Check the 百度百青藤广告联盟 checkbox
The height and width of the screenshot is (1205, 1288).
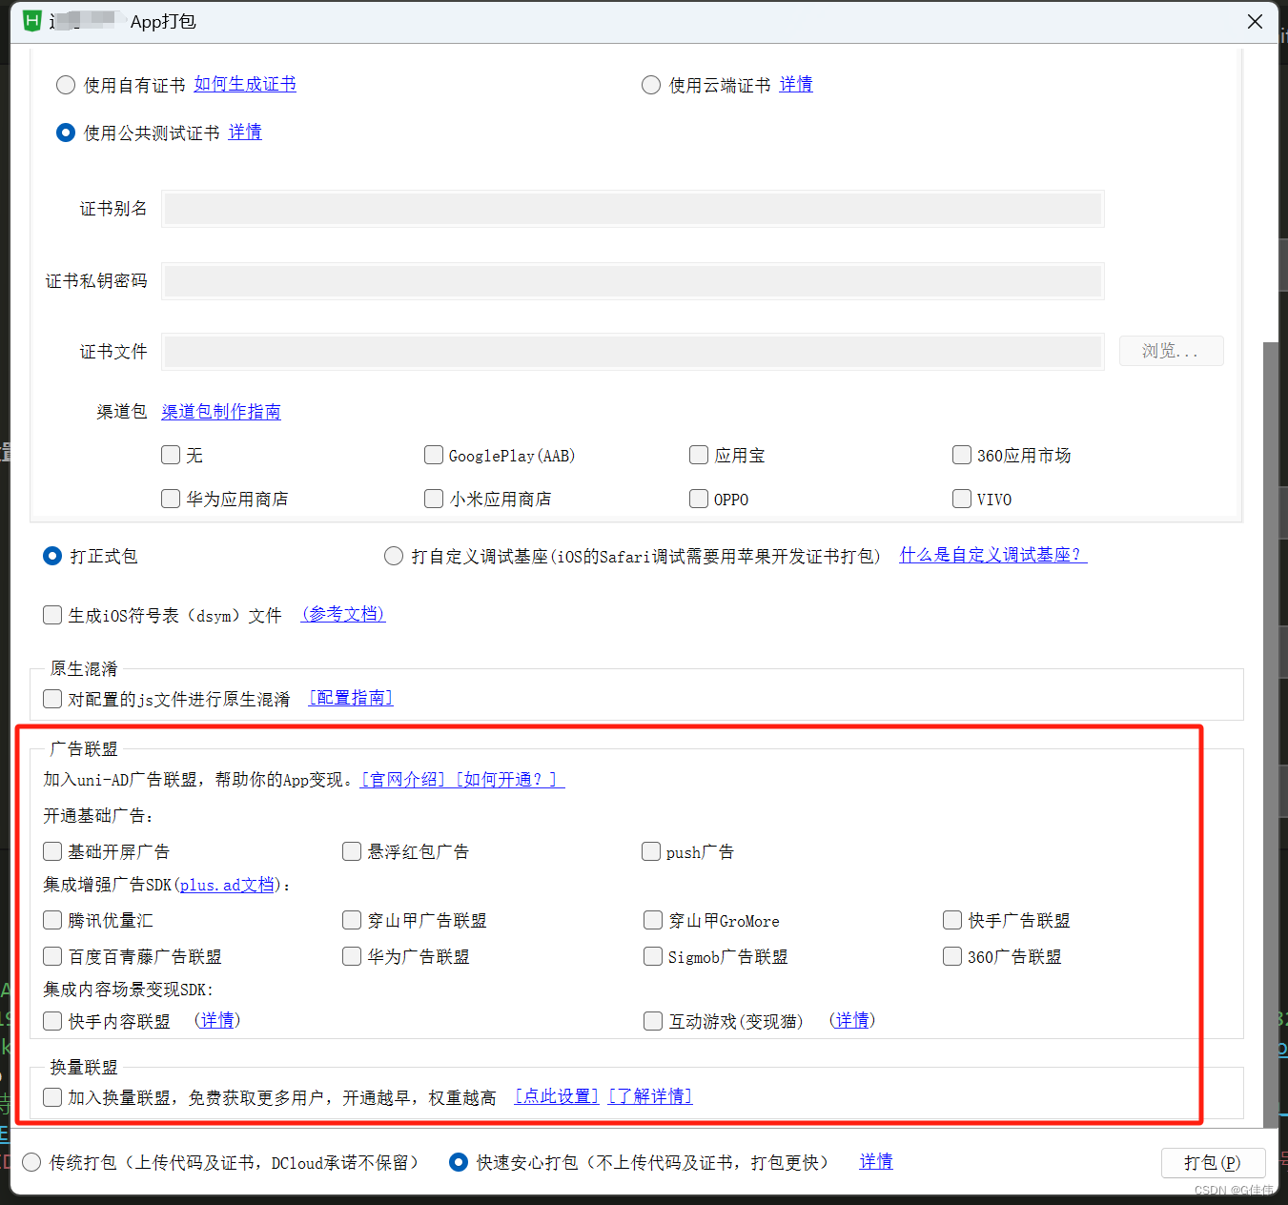point(52,956)
